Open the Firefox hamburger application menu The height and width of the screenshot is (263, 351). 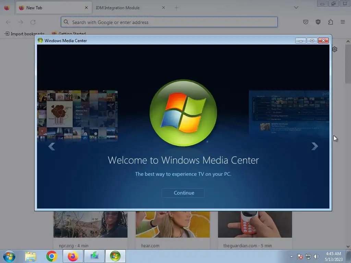tap(343, 22)
